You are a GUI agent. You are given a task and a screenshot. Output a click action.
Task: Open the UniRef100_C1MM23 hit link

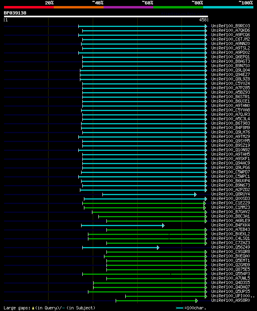[230, 207]
